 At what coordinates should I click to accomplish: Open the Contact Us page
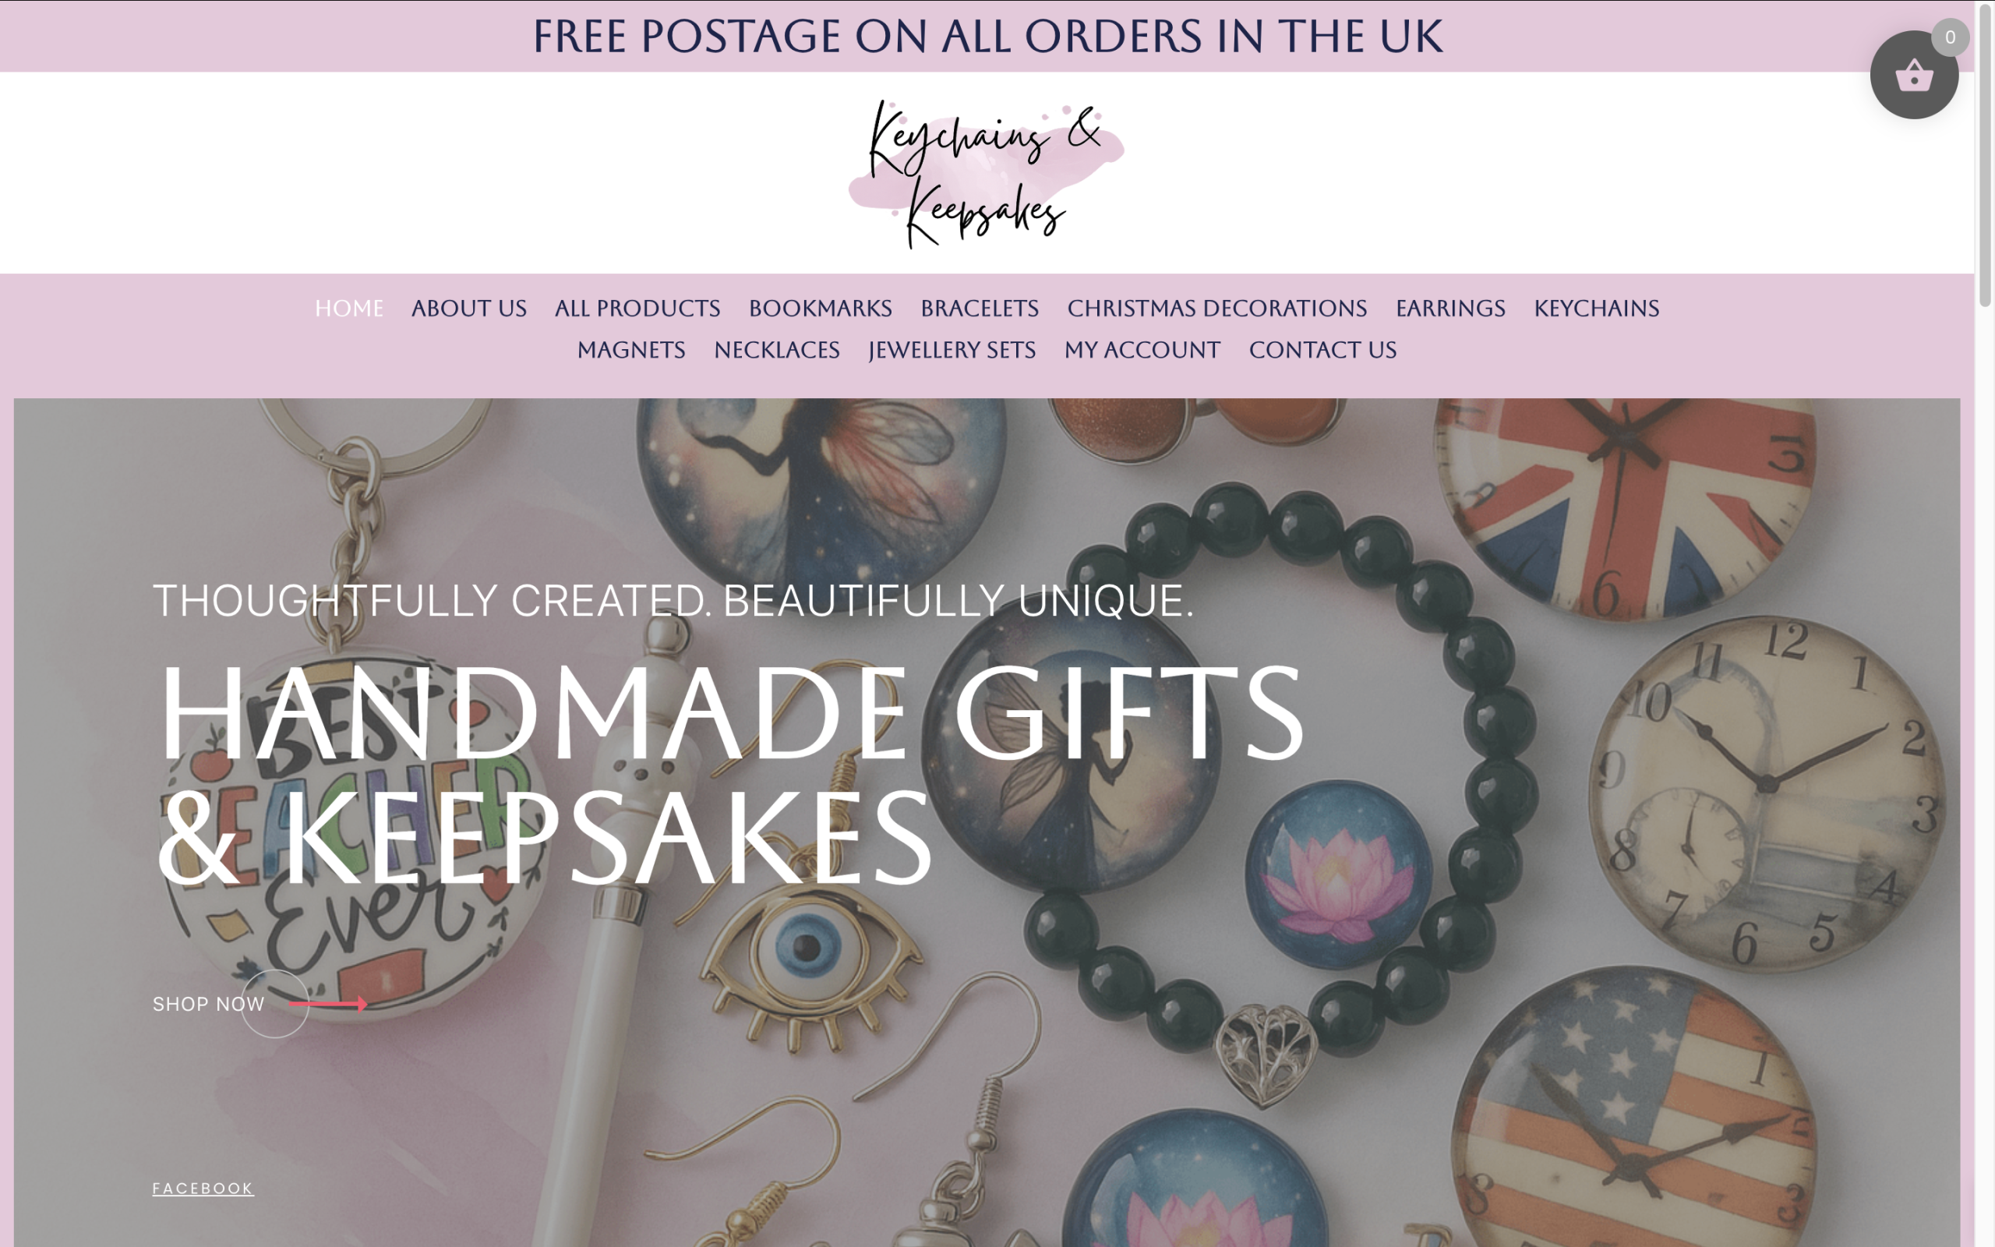pos(1322,351)
